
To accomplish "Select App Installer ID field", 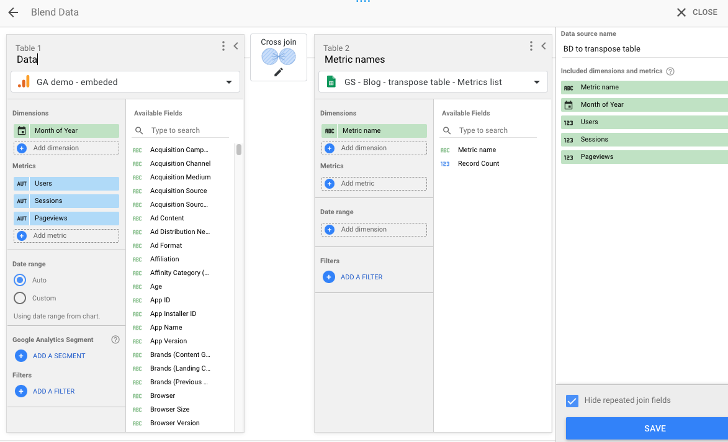I will click(x=173, y=314).
